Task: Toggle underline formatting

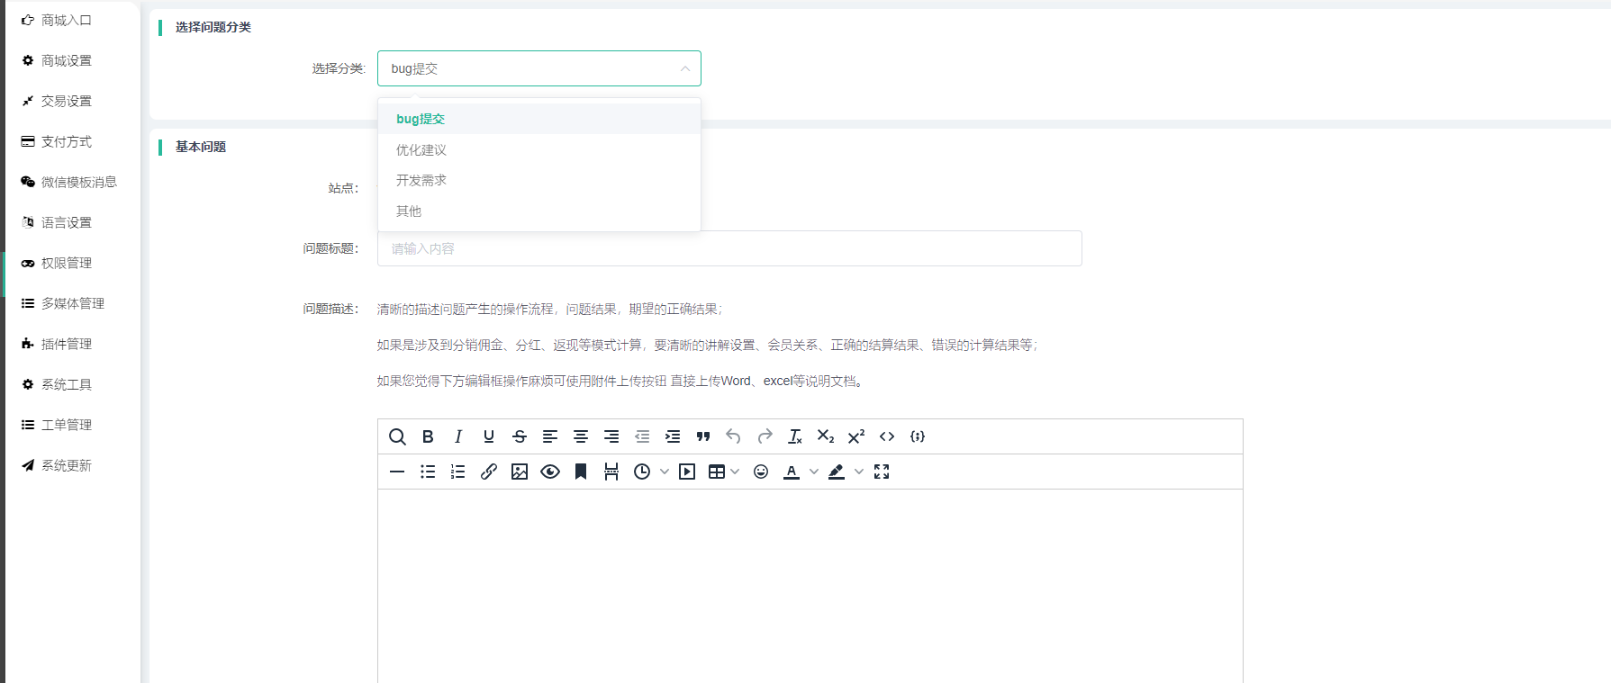Action: [x=489, y=436]
